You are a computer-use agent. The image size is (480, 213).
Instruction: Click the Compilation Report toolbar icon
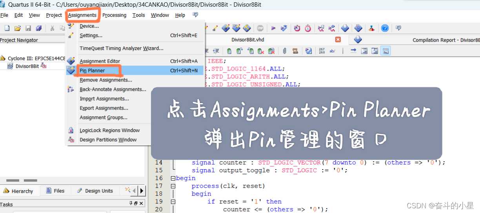click(x=345, y=28)
